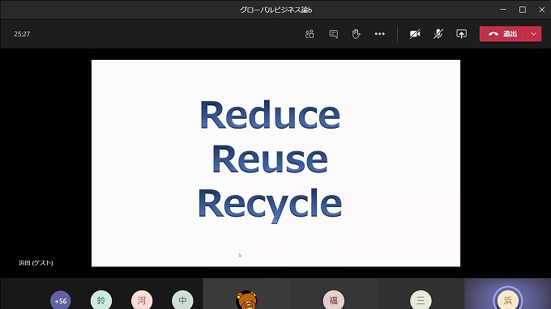This screenshot has width=551, height=309.
Task: Click the window title グローバルビジネス論b
Action: (x=275, y=10)
